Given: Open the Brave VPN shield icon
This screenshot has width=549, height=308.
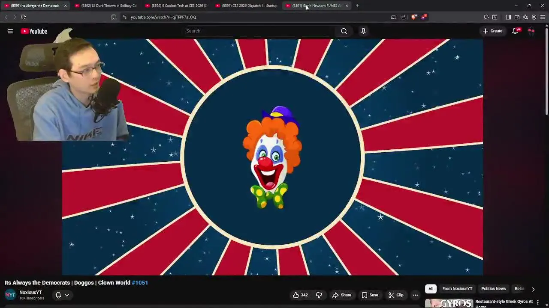Looking at the screenshot, I should pyautogui.click(x=534, y=17).
